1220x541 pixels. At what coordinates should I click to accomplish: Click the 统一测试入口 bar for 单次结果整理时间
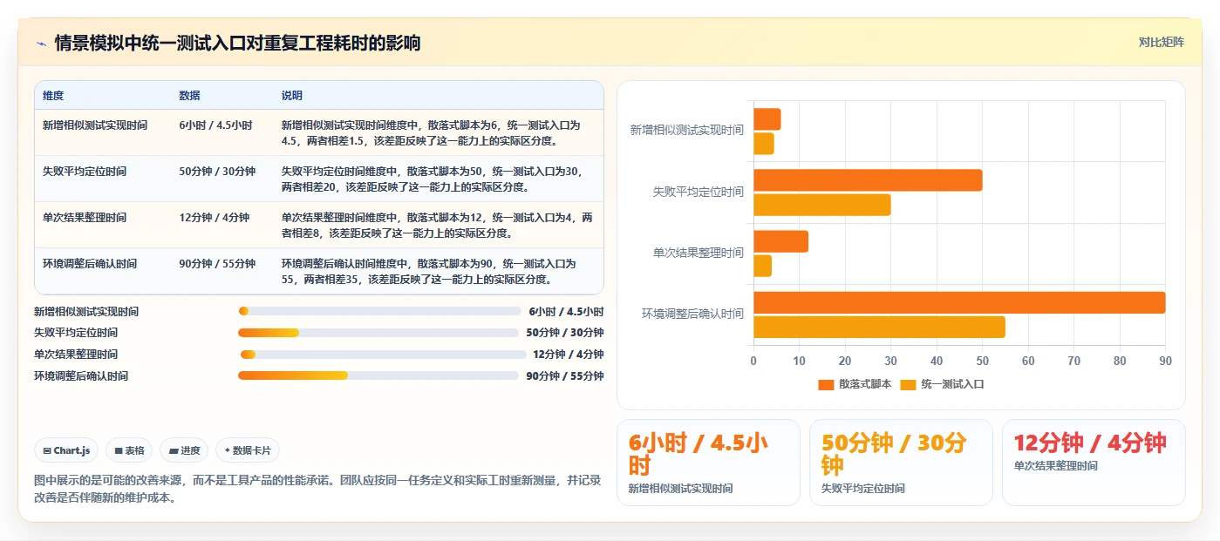762,266
